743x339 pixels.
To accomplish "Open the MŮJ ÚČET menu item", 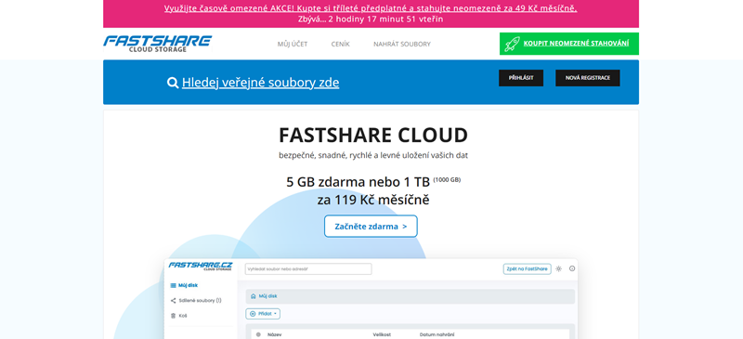I will click(293, 44).
